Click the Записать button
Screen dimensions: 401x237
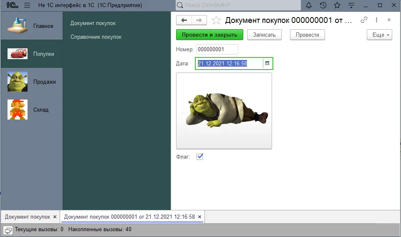[264, 35]
